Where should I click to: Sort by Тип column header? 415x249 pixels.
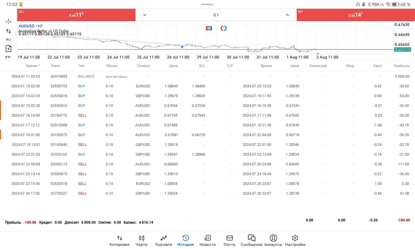point(81,66)
